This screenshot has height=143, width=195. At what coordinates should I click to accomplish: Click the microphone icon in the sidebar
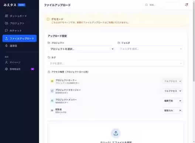(6, 46)
